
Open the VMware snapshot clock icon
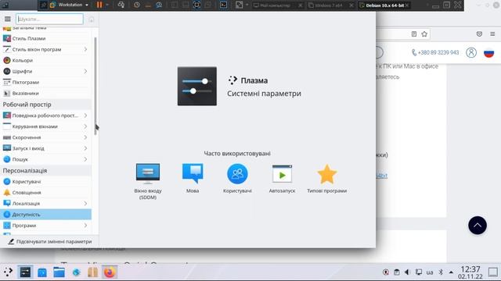click(x=137, y=5)
